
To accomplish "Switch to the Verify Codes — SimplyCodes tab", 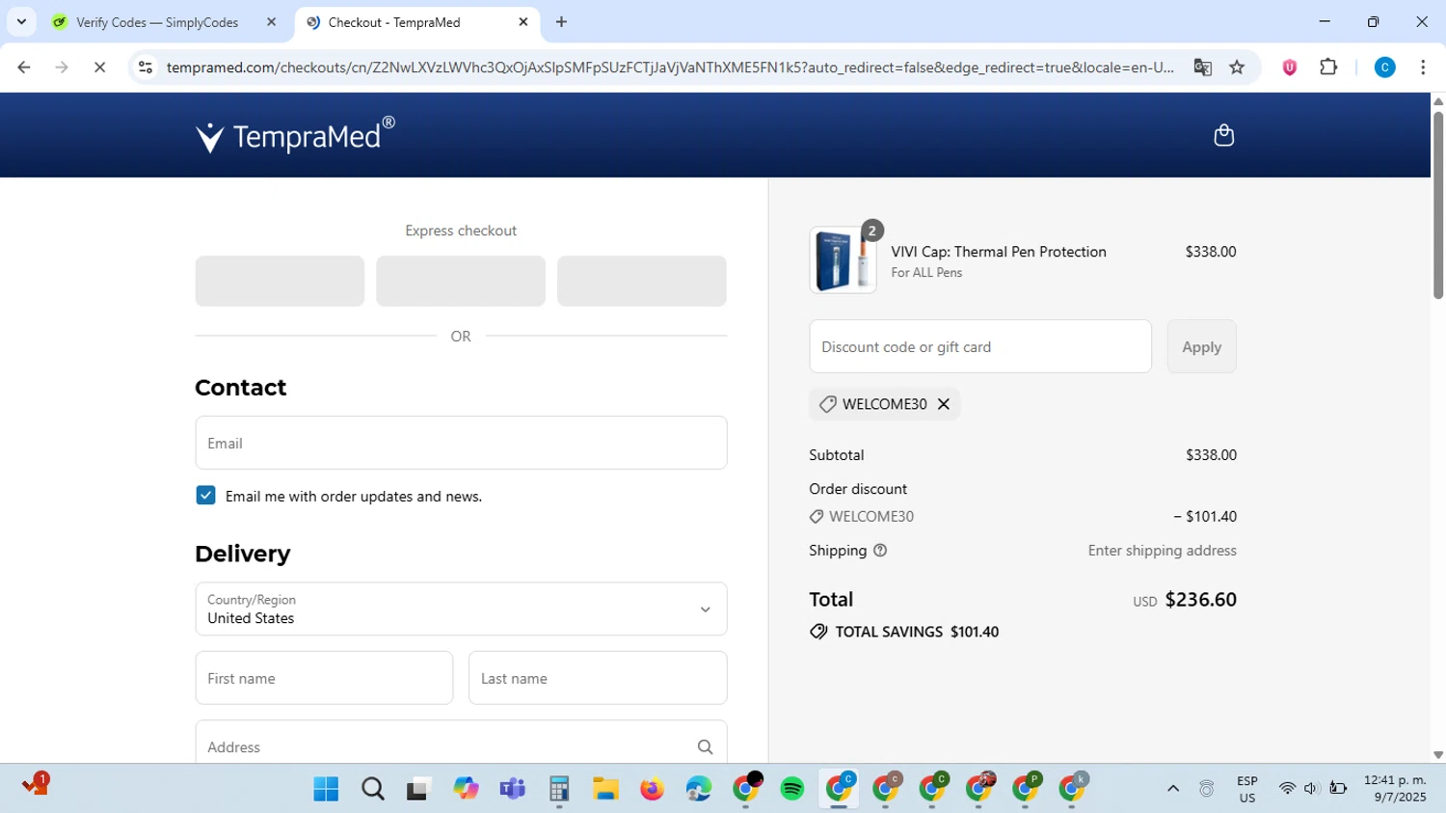I will pos(165,22).
